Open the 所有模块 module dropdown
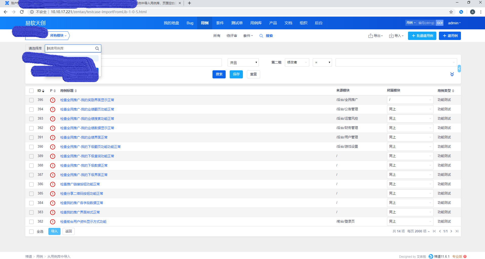Screen dimensions: 485x259 tap(58, 36)
